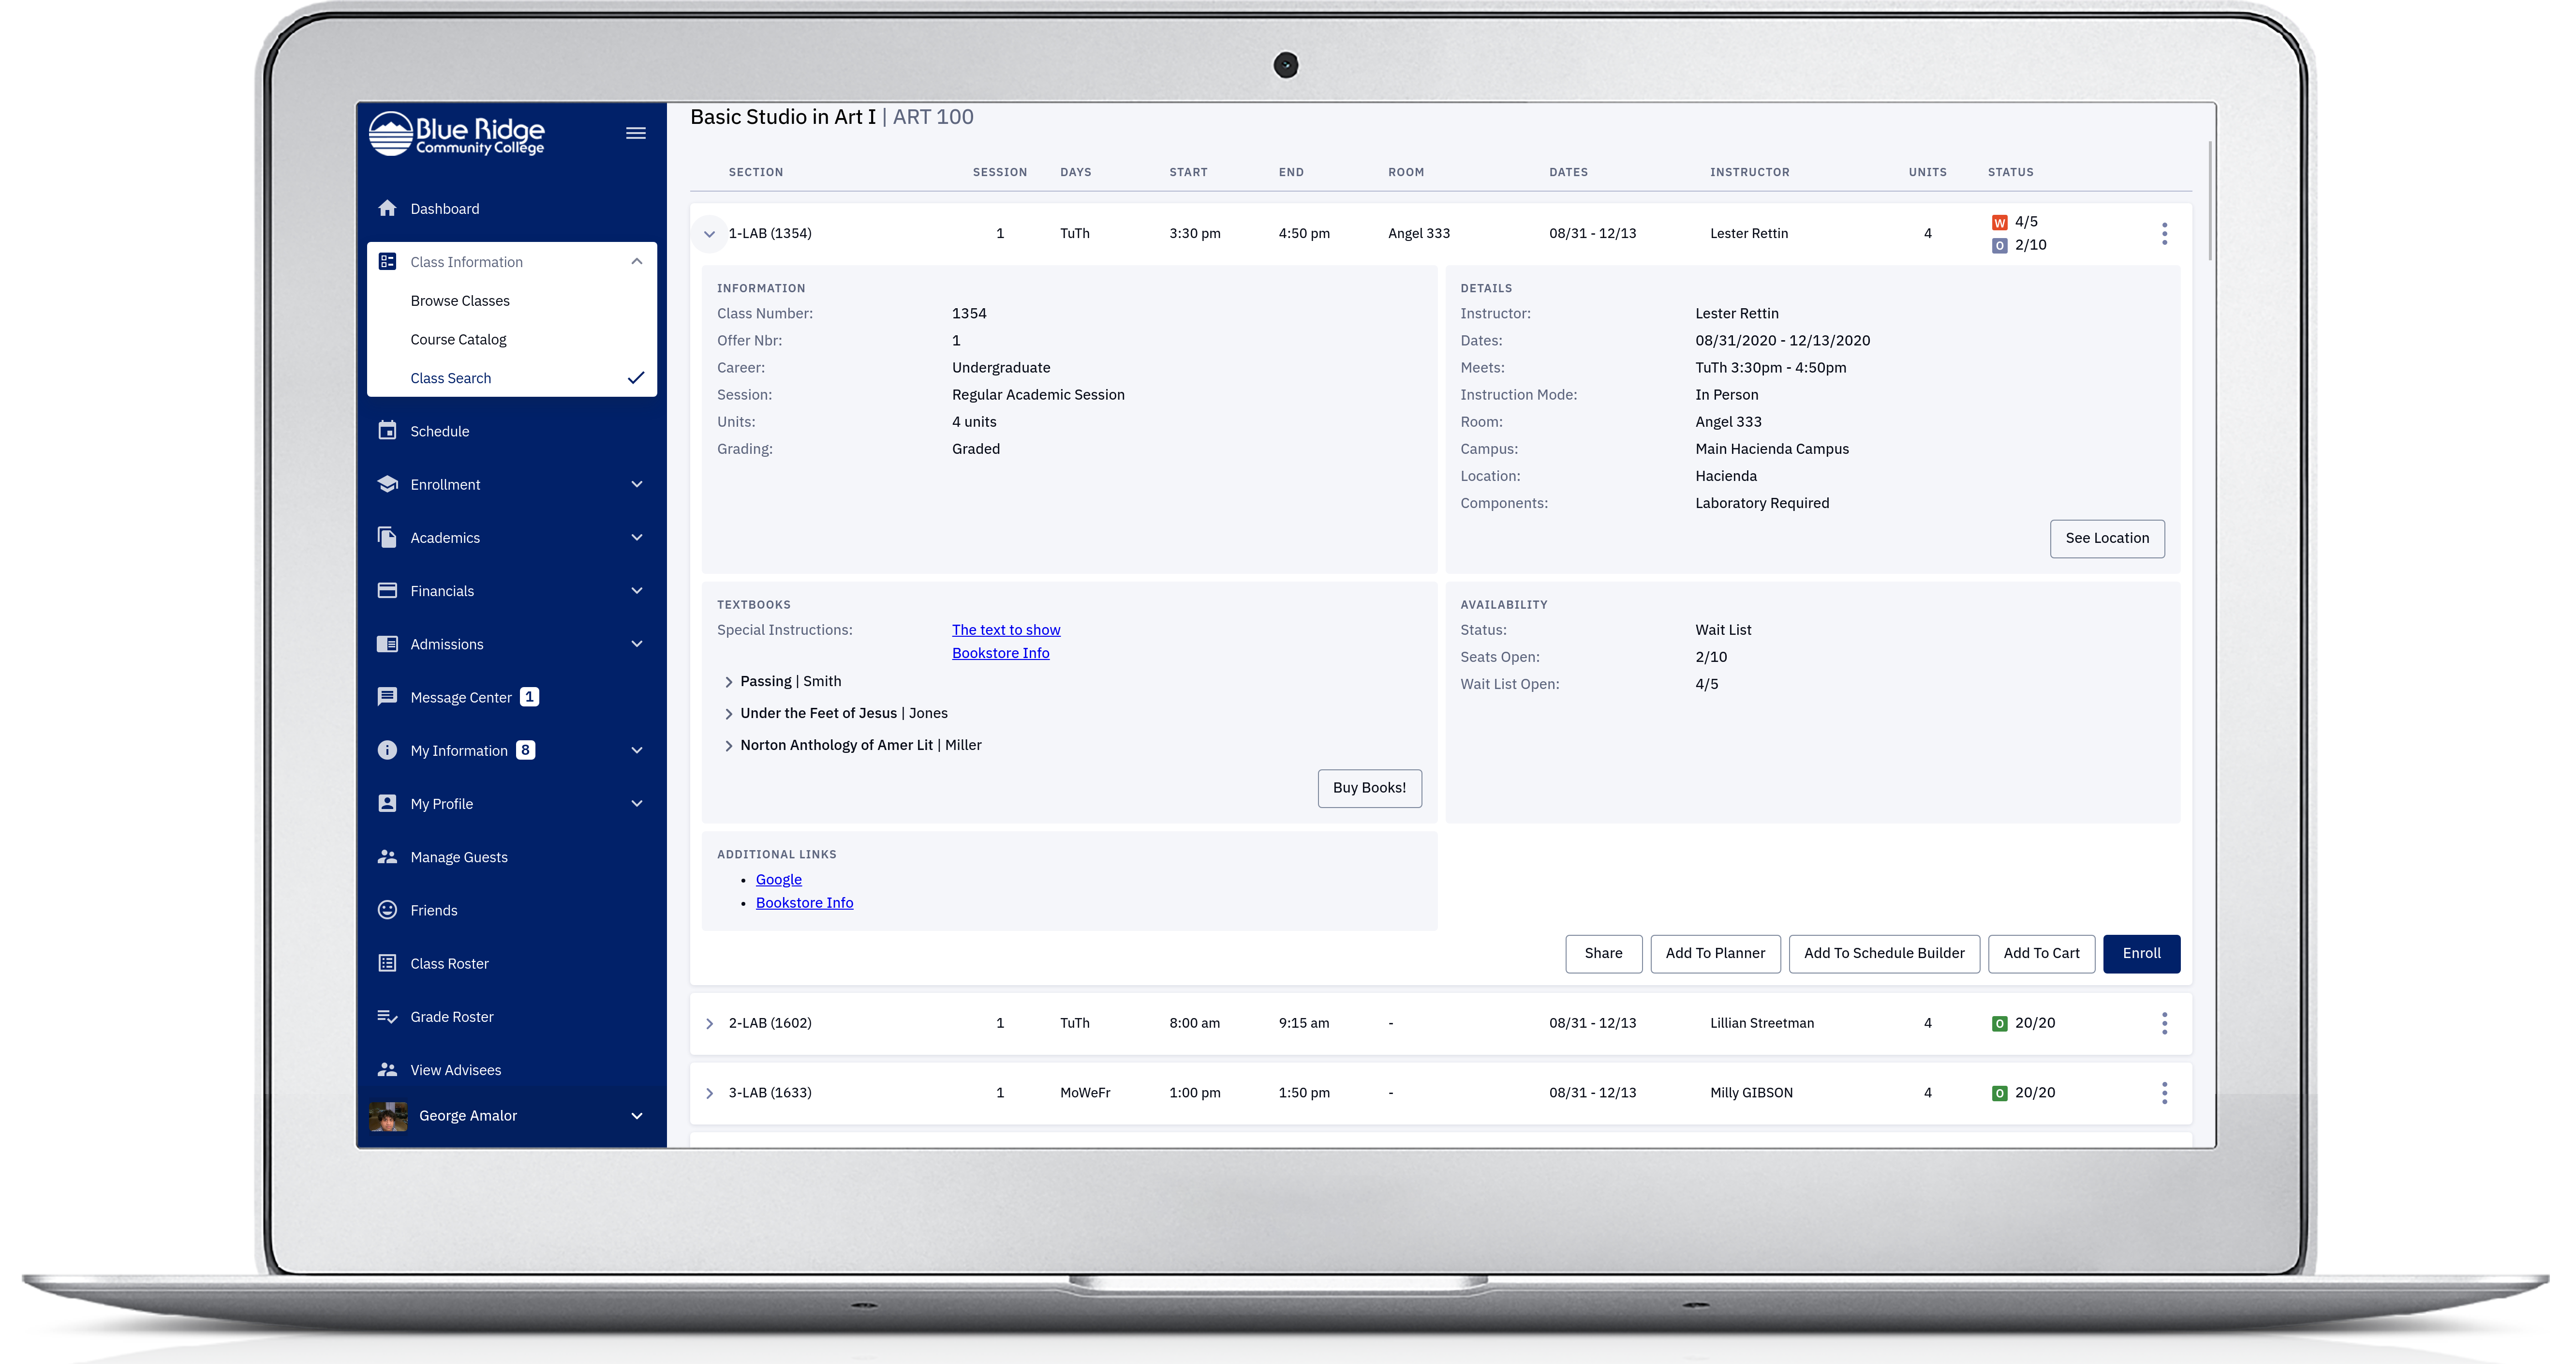Click the See Location button
Viewport: 2576px width, 1364px height.
coord(2107,539)
